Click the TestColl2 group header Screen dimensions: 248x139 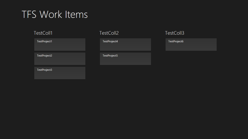pos(109,33)
